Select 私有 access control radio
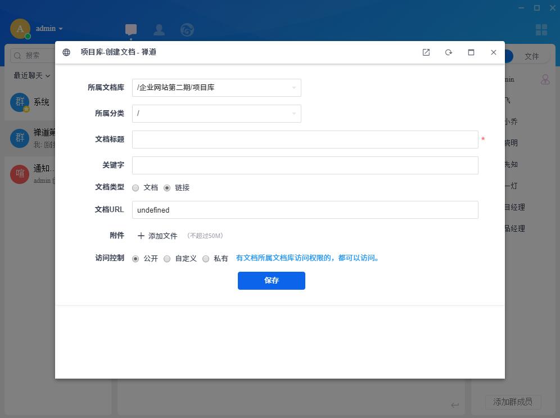This screenshot has height=418, width=560. tap(206, 259)
